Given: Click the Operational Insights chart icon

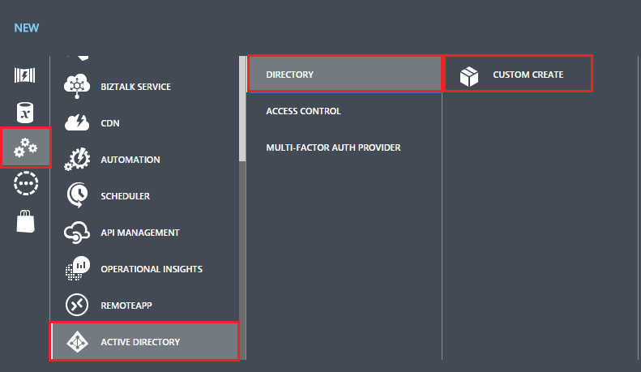Looking at the screenshot, I should coord(77,268).
